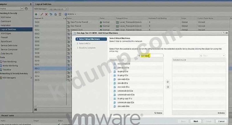
Task: Click the pencil edit icon in toolbar
Action: click(x=42, y=14)
